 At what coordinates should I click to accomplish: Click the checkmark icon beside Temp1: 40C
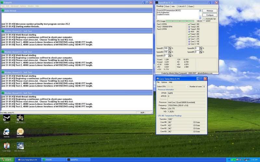[189, 34]
